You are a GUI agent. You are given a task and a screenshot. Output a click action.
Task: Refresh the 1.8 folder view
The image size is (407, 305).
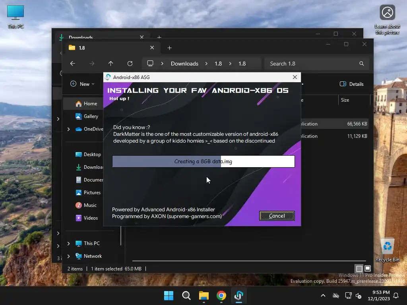130,64
